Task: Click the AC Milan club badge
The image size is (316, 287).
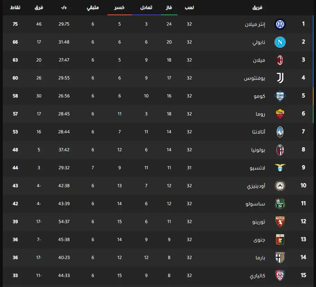Action: pos(280,60)
